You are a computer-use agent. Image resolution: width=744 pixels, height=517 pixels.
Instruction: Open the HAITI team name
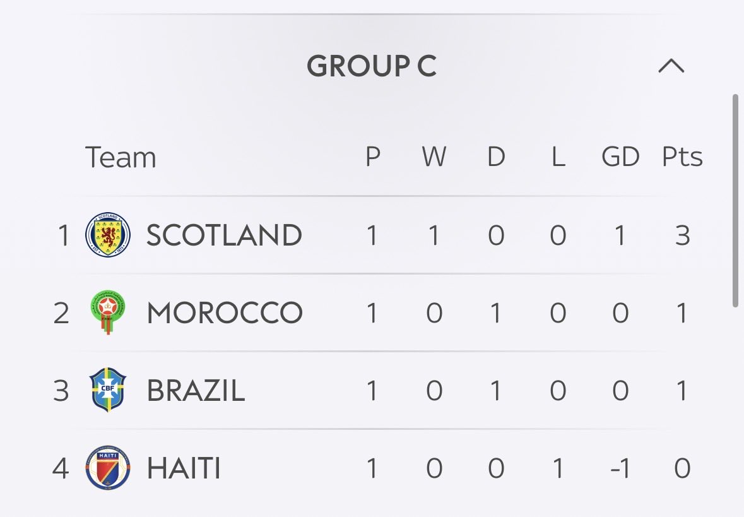tap(184, 468)
